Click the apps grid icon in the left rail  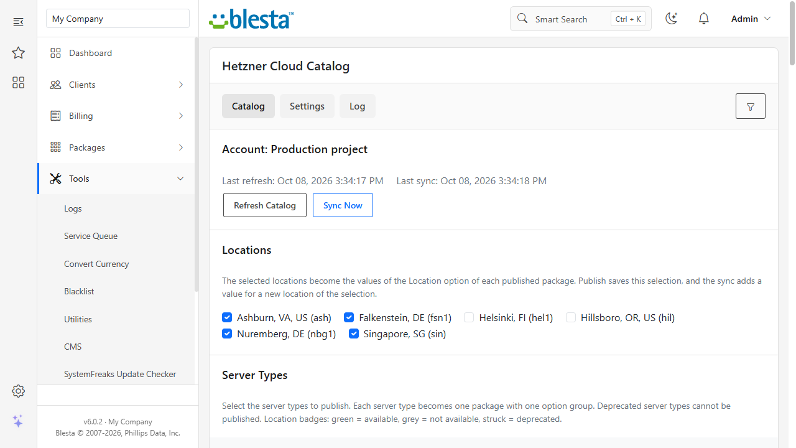(x=18, y=83)
